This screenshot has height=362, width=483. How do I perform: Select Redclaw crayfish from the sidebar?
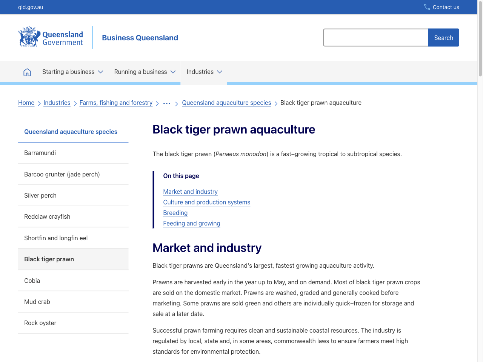coord(47,216)
